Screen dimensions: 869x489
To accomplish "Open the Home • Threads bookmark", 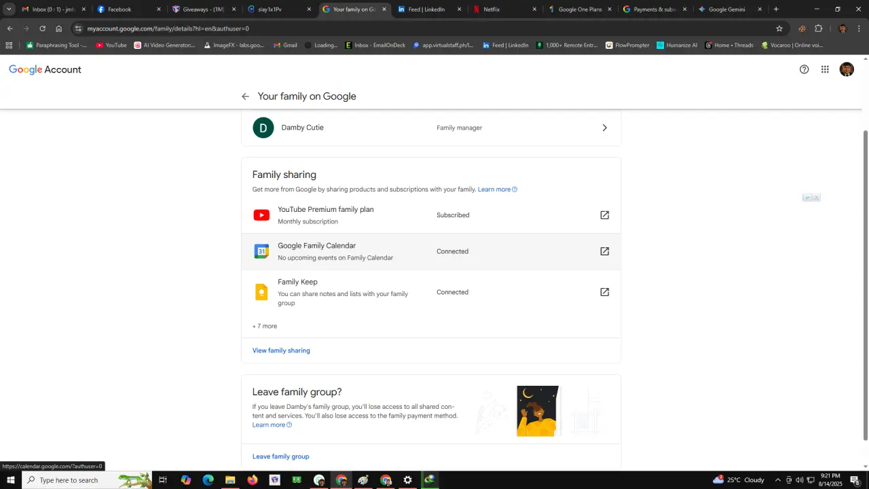I will point(729,46).
